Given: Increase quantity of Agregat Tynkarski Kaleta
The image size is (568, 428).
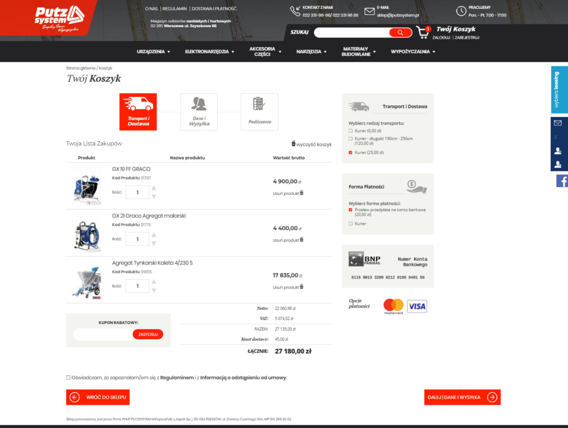Looking at the screenshot, I should tap(154, 282).
